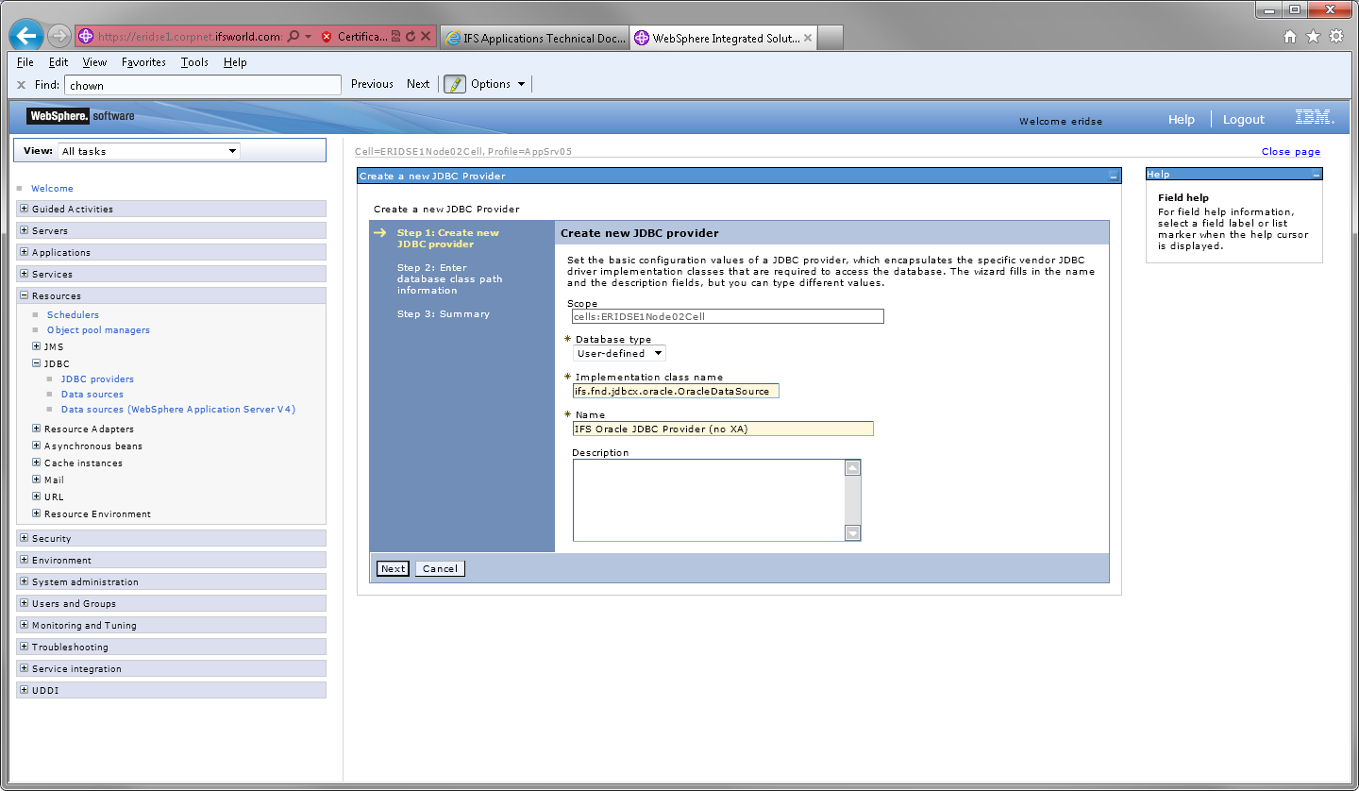Switch to WebSphere Integrated Solutions tab
Screen dimensions: 1359x791
click(x=724, y=38)
